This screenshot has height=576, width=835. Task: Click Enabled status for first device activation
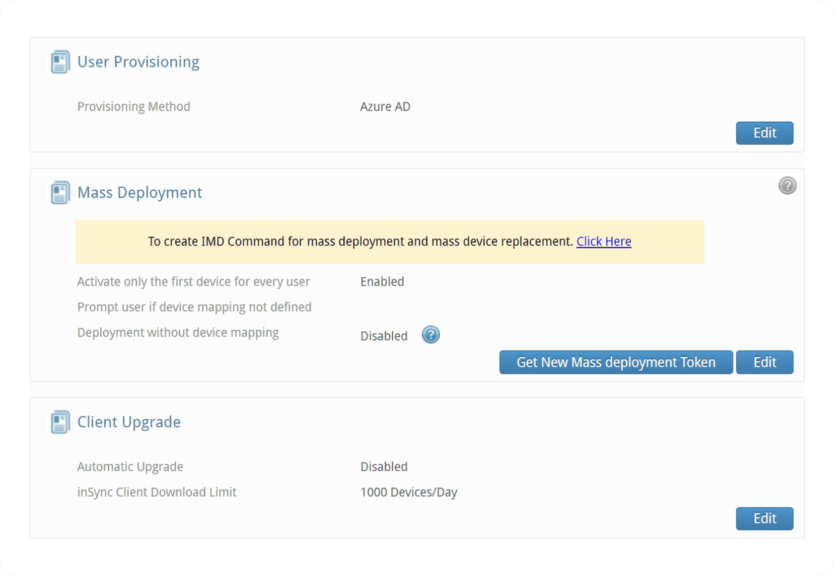pos(382,282)
